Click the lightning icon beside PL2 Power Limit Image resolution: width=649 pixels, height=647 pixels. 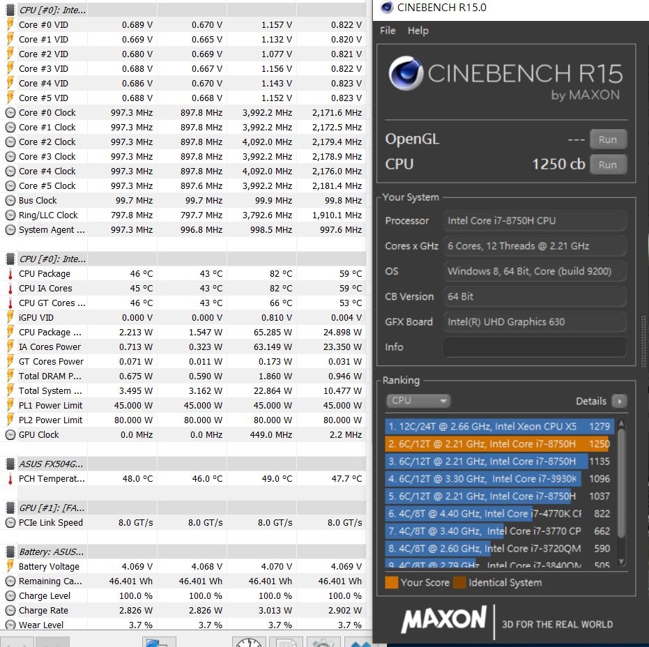(10, 420)
